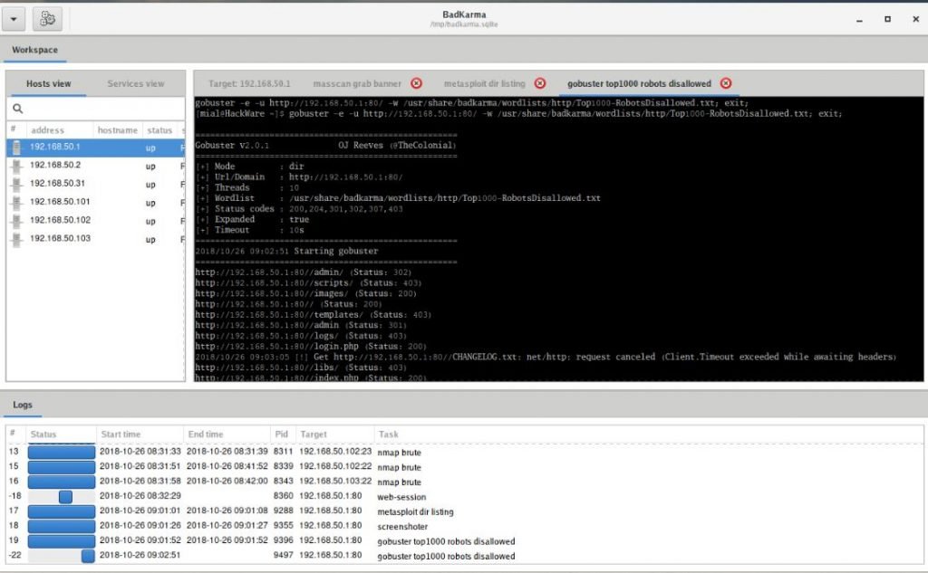Select host 192.168.50.31 in the list
The width and height of the screenshot is (928, 573).
(x=96, y=184)
